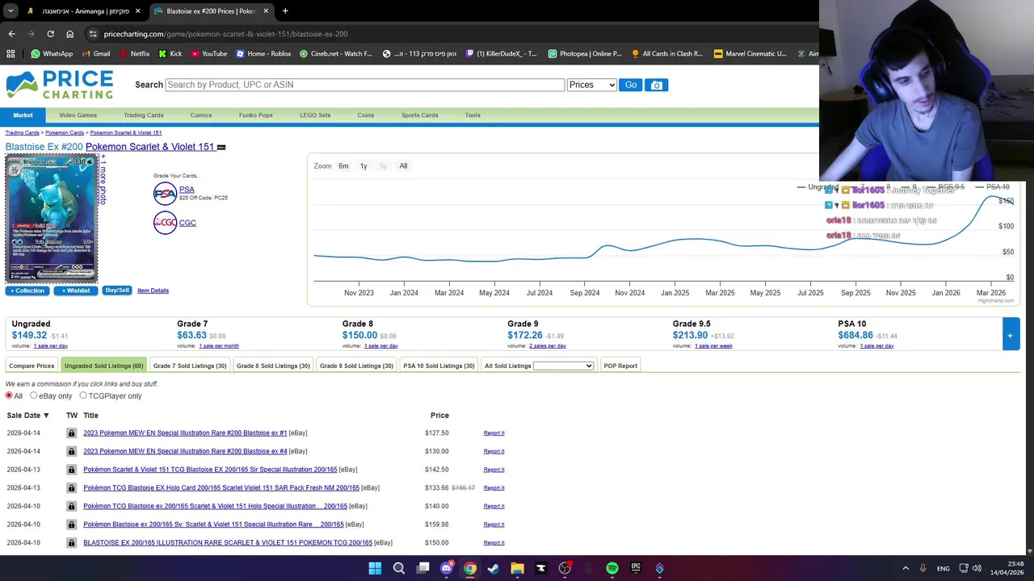Click Report It for the $130.00 listing

click(x=494, y=451)
